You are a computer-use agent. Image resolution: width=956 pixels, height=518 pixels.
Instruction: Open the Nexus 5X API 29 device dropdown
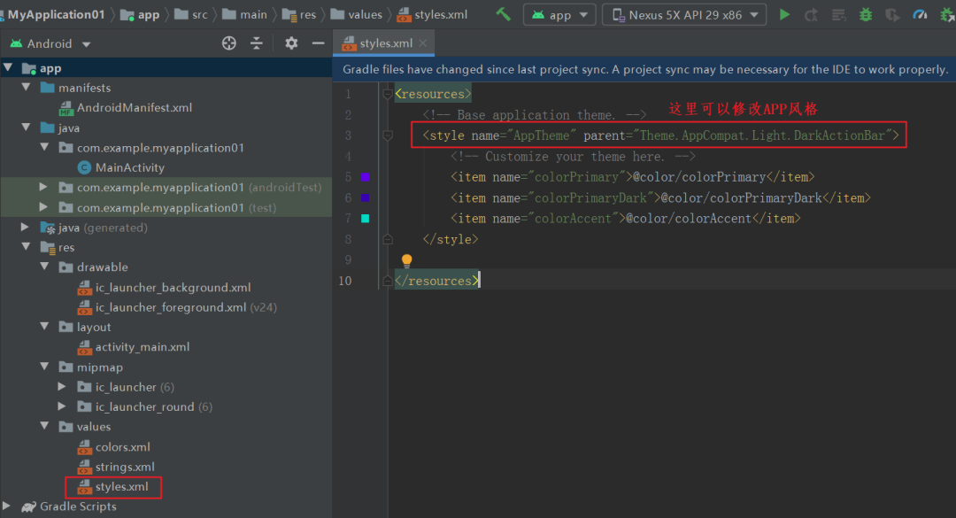[684, 15]
